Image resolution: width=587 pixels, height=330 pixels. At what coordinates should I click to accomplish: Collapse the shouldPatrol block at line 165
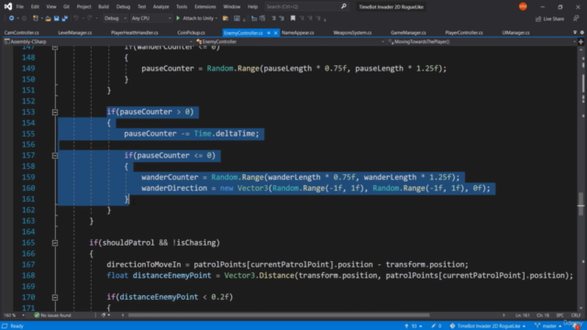[x=55, y=243]
